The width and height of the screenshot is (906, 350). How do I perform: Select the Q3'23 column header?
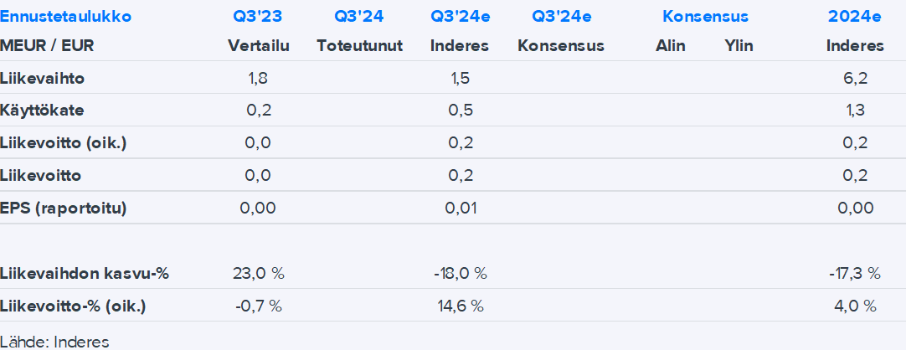(x=258, y=16)
